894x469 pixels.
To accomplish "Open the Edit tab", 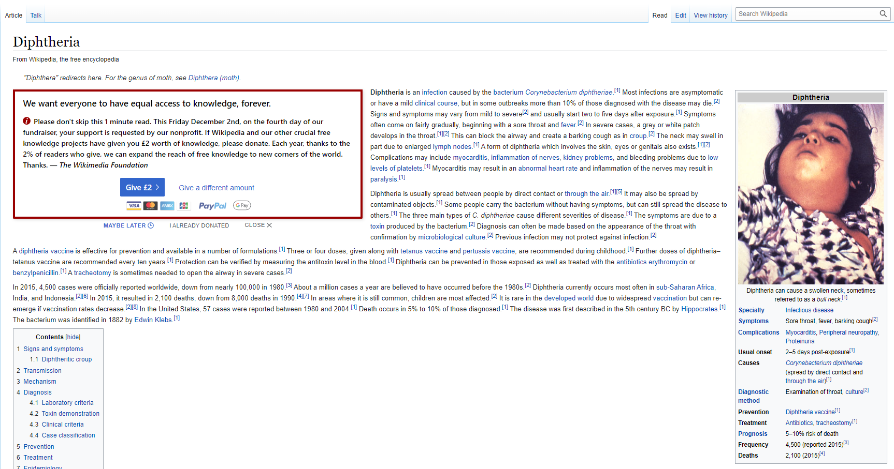I will (681, 16).
